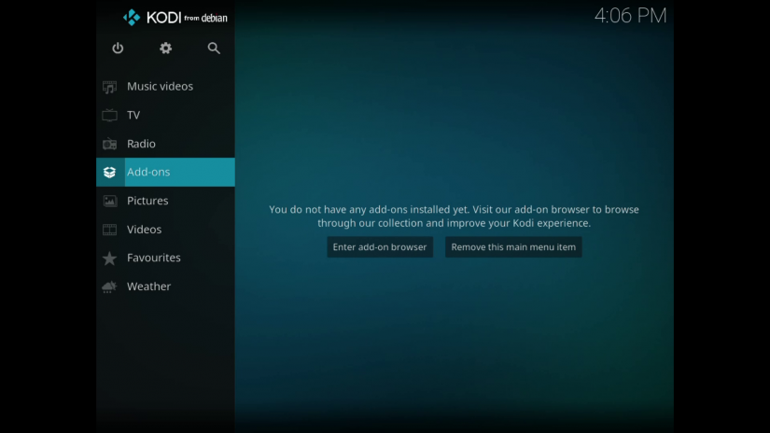Open settings via the gear icon
Image resolution: width=770 pixels, height=433 pixels.
click(165, 49)
